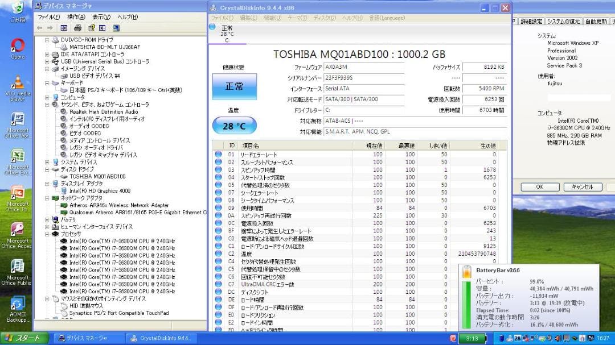Open the 表示(V) menu in Device Manager

point(101,17)
